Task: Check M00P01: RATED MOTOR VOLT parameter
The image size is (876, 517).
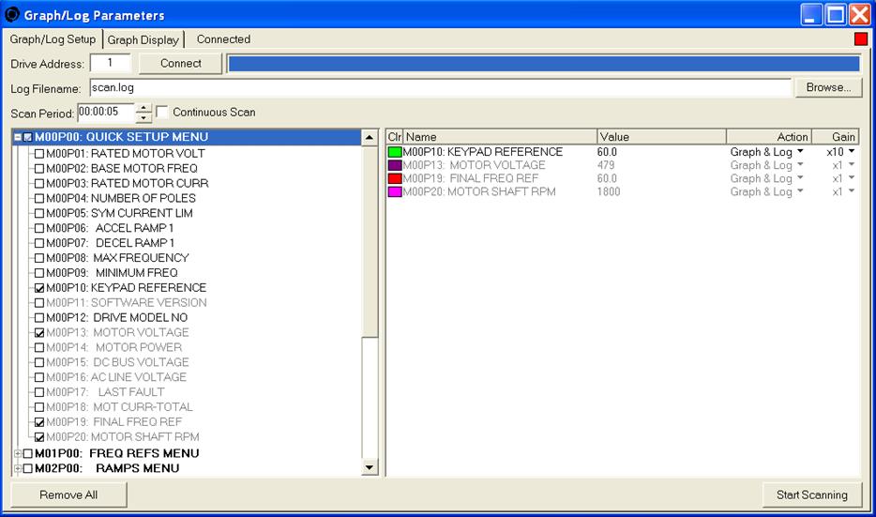Action: coord(39,153)
